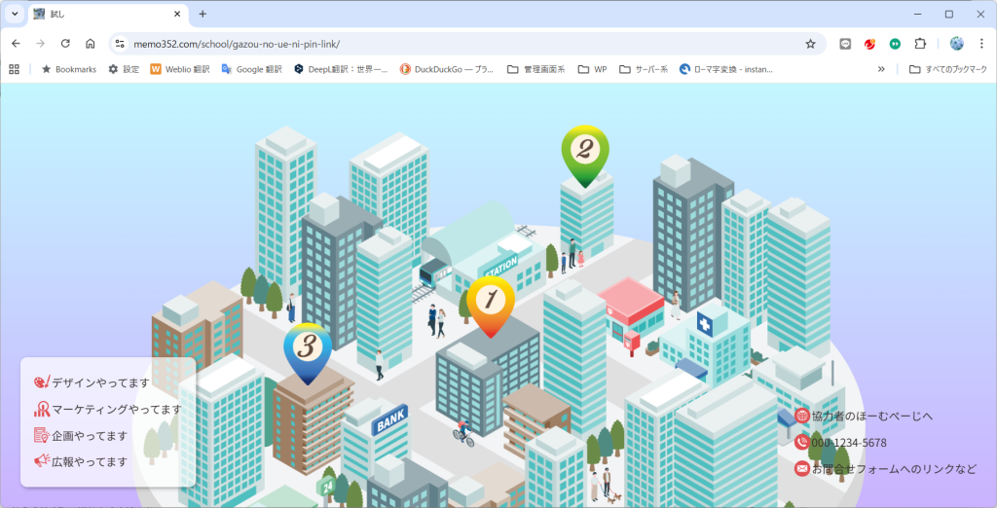This screenshot has width=997, height=508.
Task: Close the 試し tab
Action: (x=178, y=14)
